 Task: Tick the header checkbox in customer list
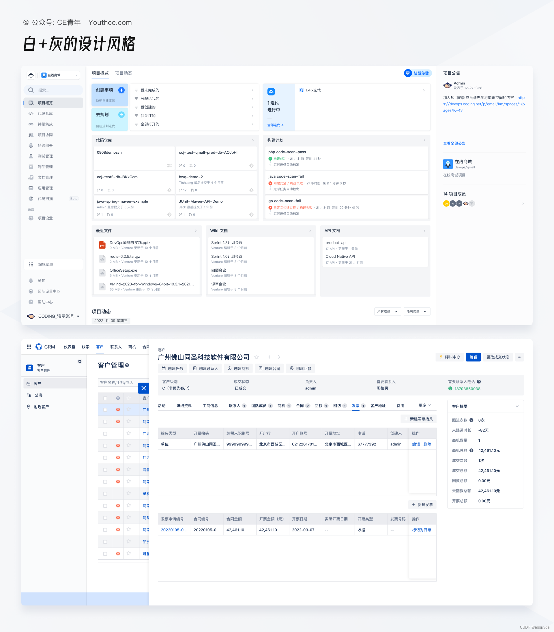[x=105, y=398]
